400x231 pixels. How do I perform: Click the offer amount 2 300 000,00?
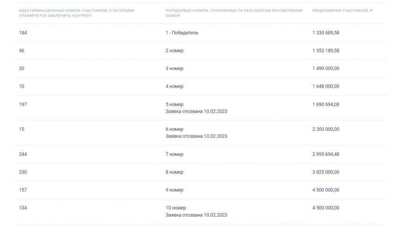coord(326,129)
